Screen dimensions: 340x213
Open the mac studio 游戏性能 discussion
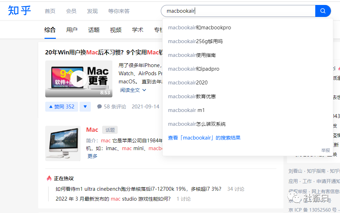tap(113, 199)
